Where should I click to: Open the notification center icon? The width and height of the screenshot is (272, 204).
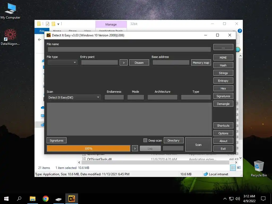click(x=263, y=199)
